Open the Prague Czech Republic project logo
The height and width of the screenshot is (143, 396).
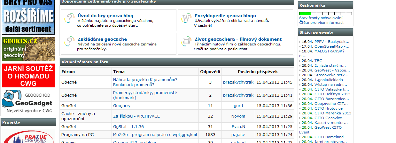click(x=28, y=137)
